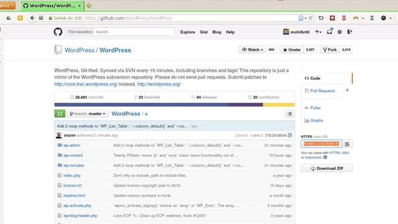
Task: Open the core.trac.wordpress.org link
Action: point(86,84)
